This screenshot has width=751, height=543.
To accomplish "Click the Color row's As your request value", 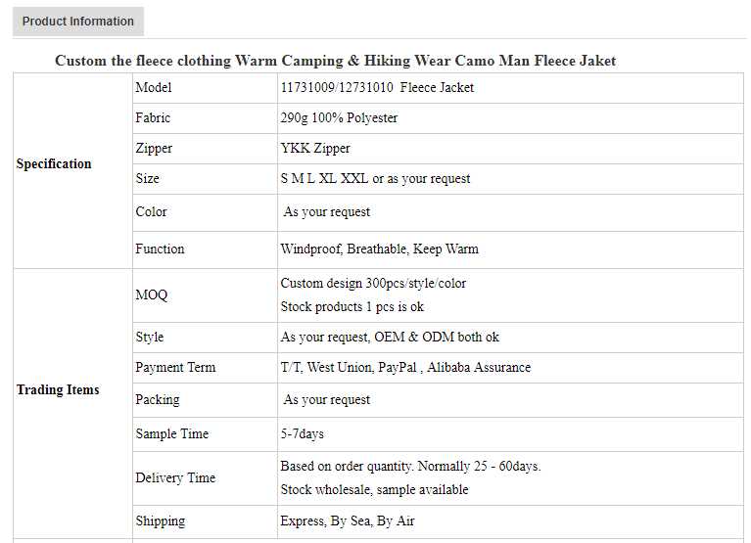I will [327, 212].
